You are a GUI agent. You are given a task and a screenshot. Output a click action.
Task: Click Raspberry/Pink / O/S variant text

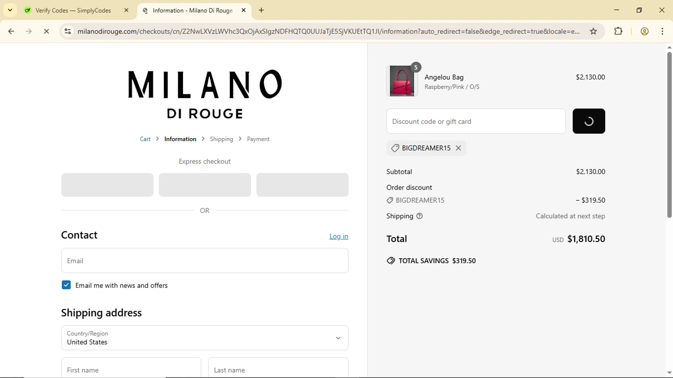tap(452, 87)
